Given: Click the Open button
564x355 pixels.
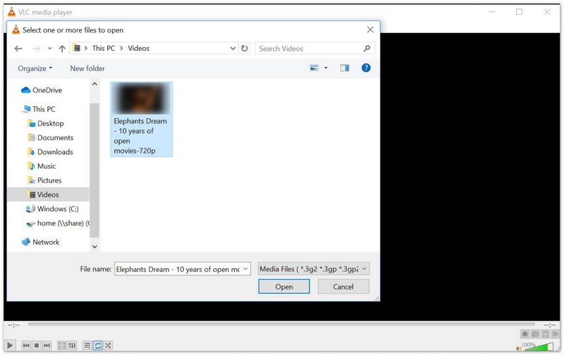Looking at the screenshot, I should (x=284, y=287).
